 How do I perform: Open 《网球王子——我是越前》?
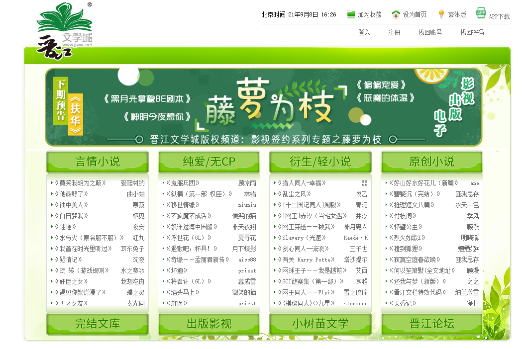tap(312, 270)
